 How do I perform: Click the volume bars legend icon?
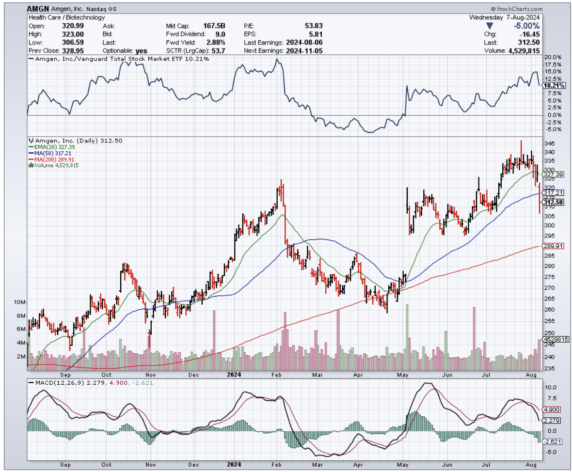[x=32, y=165]
